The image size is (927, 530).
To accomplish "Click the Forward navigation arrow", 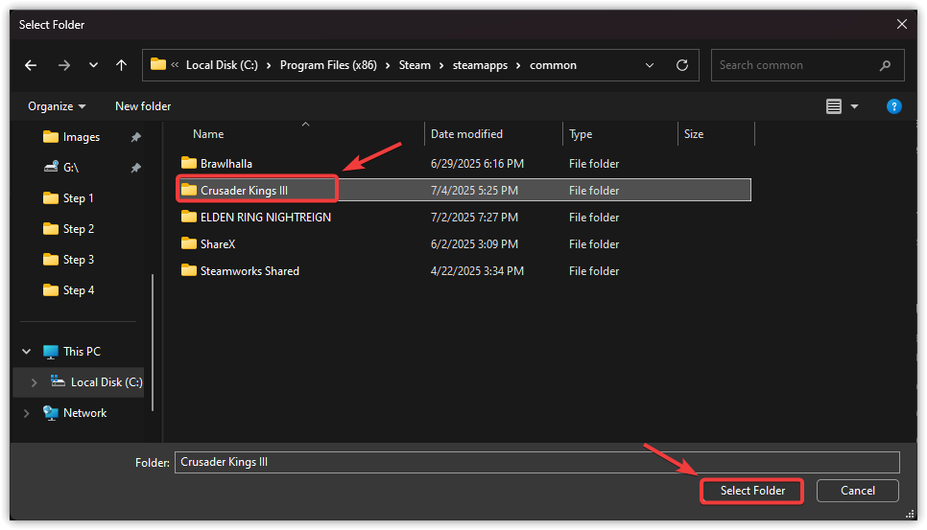I will pyautogui.click(x=63, y=65).
